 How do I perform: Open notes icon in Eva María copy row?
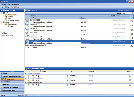tap(130, 80)
